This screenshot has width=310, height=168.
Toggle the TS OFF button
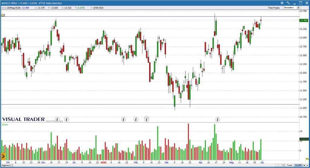tap(298, 165)
